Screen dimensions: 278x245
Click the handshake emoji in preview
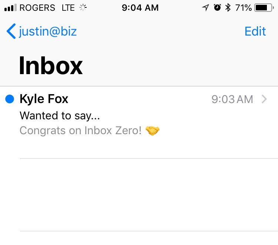pos(153,130)
